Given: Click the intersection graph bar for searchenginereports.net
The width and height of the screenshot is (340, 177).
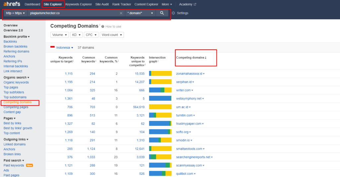Looking at the screenshot, I should (160, 157).
